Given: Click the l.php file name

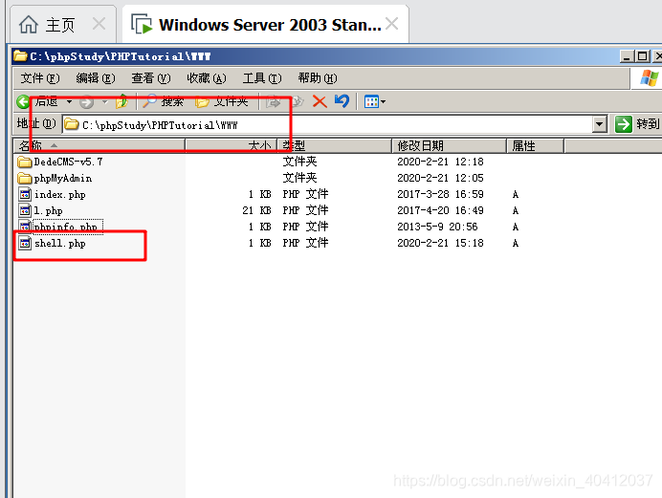Looking at the screenshot, I should 48,210.
